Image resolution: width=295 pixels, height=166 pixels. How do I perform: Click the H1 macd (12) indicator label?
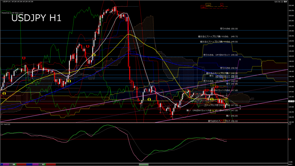click(6, 124)
